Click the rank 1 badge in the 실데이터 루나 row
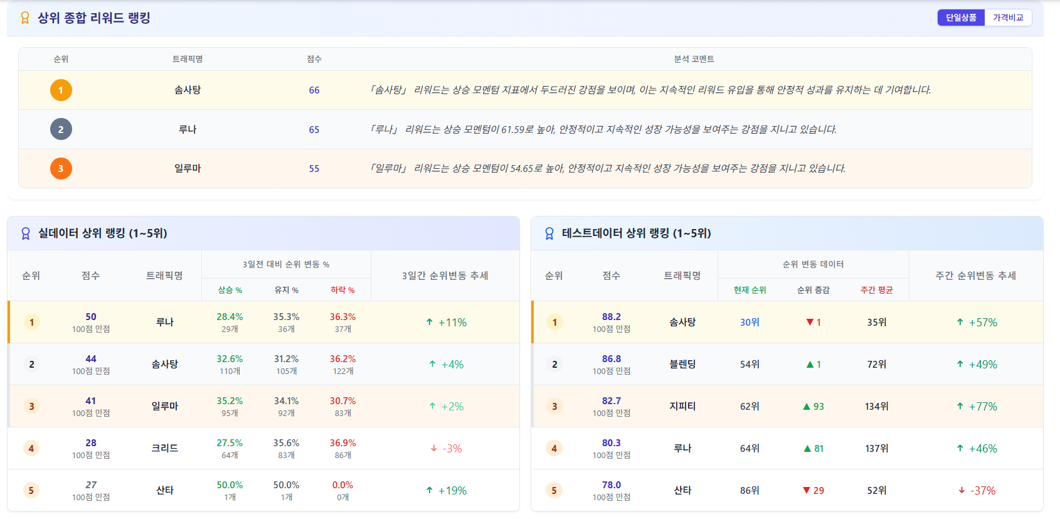The height and width of the screenshot is (519, 1060). pyautogui.click(x=31, y=322)
